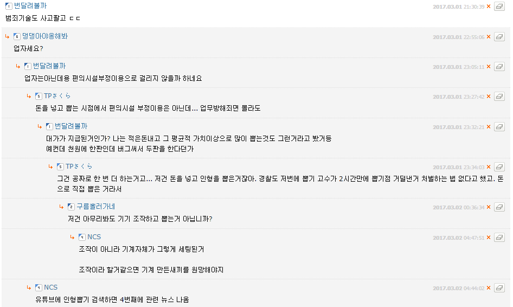Delete the comment timestamped 23:27:42 with the X
This screenshot has width=513, height=307.
point(489,97)
